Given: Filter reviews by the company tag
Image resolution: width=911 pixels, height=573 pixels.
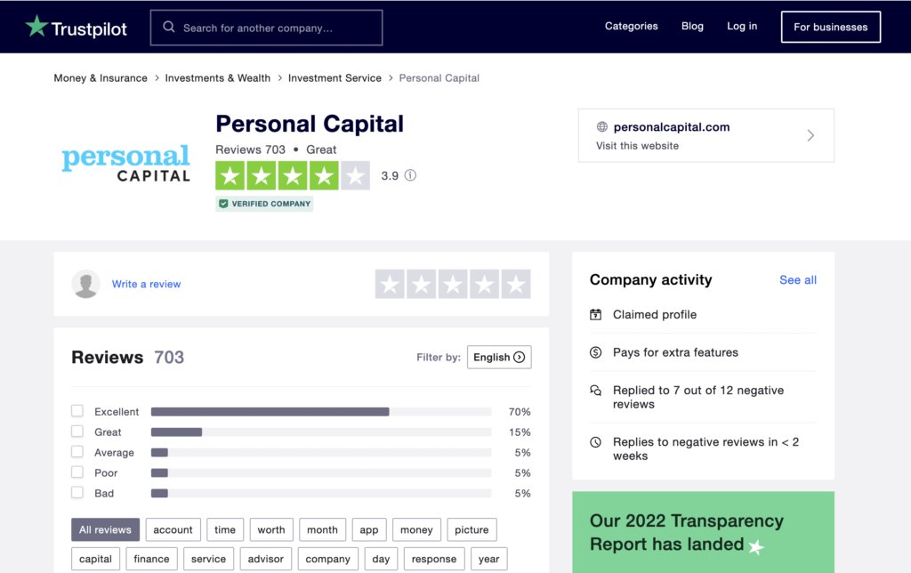Looking at the screenshot, I should pyautogui.click(x=328, y=559).
